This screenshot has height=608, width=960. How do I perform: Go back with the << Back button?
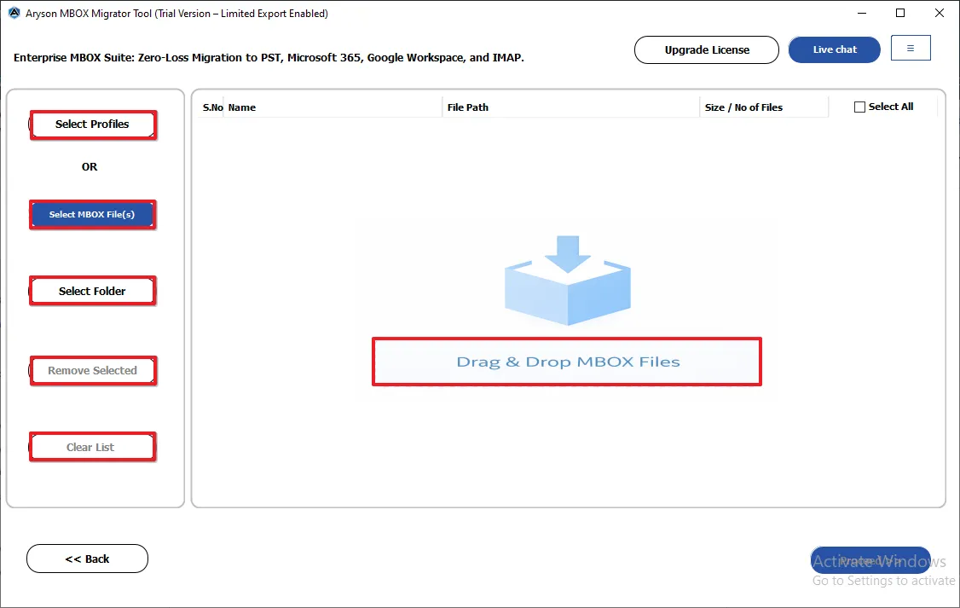[x=88, y=559]
